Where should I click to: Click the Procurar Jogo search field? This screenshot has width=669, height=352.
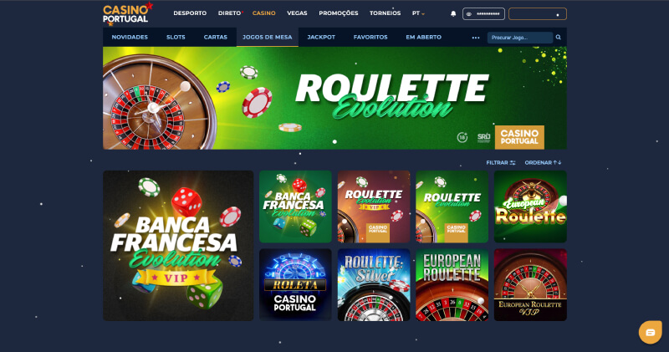pos(520,38)
